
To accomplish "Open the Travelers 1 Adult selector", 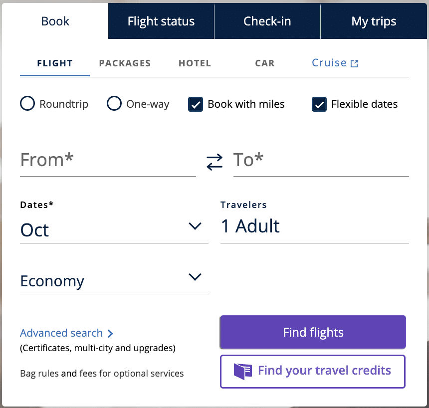I will coord(314,226).
